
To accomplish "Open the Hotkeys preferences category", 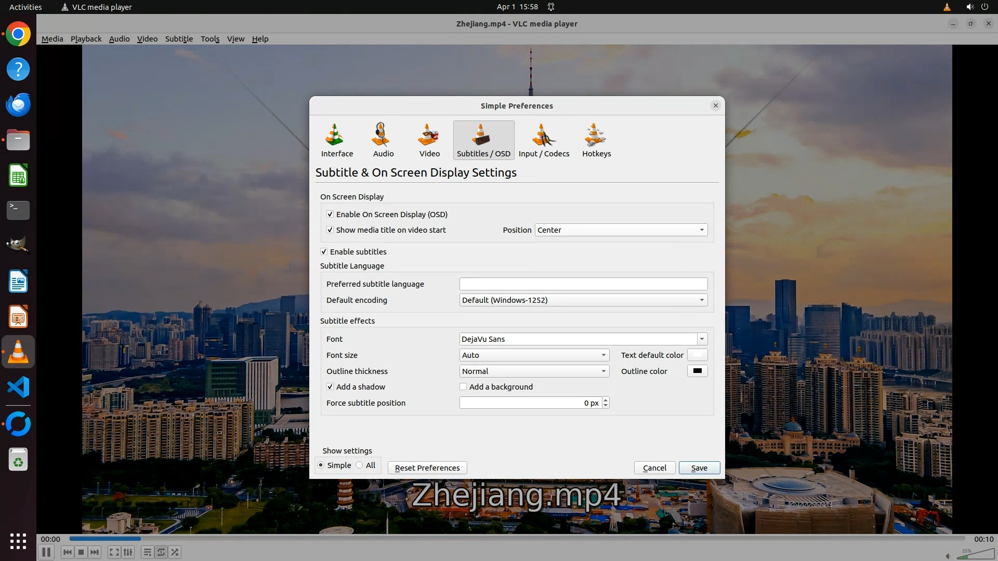I will 596,140.
